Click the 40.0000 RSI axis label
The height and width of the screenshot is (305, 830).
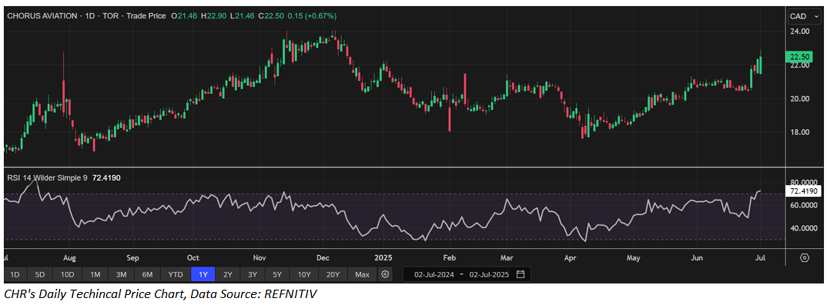click(804, 228)
